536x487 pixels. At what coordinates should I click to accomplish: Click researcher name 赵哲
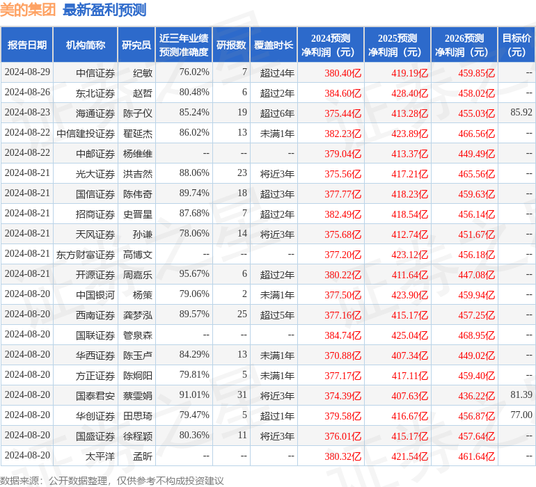[143, 93]
